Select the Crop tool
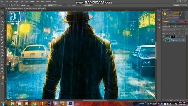The height and width of the screenshot is (106, 188). 2,24
